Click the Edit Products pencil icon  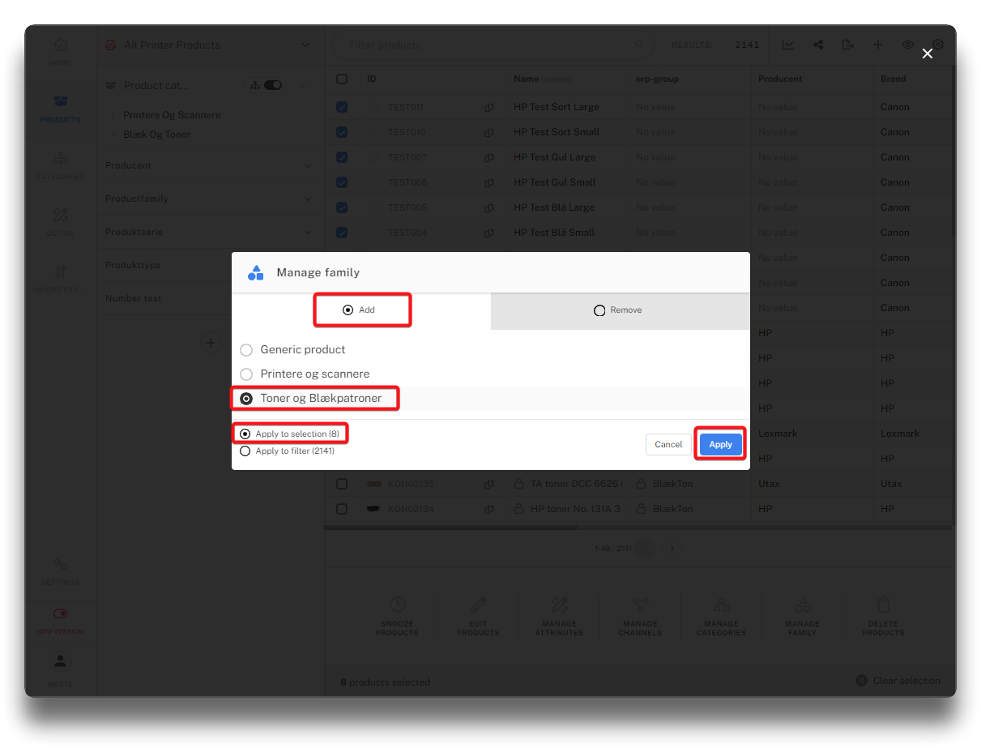[x=478, y=605]
